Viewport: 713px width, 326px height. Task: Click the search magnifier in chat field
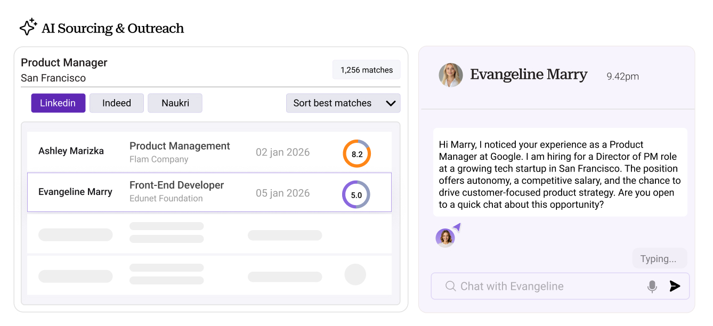[450, 286]
